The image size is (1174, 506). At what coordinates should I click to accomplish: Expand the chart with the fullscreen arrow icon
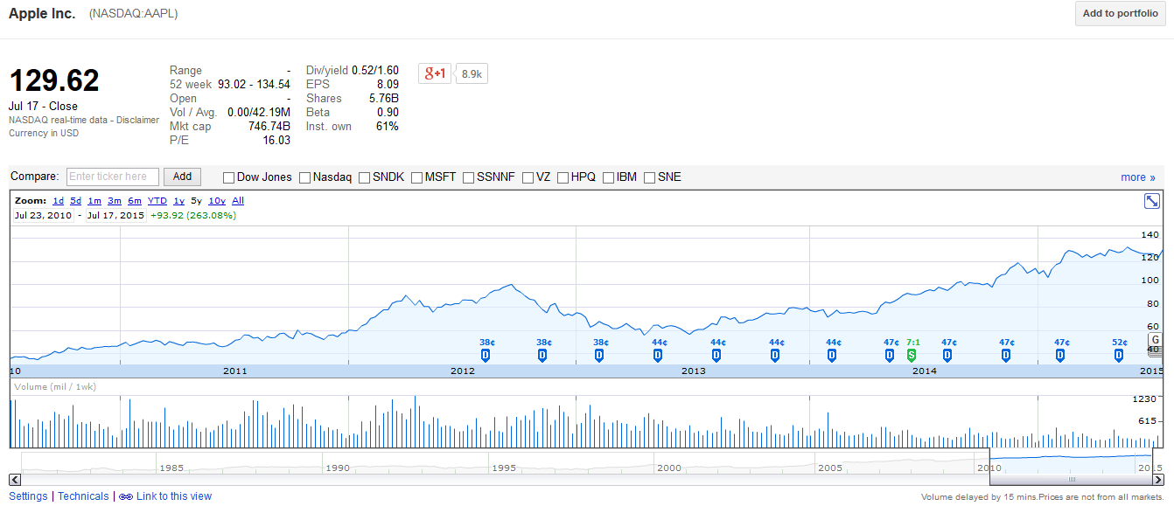[x=1152, y=201]
